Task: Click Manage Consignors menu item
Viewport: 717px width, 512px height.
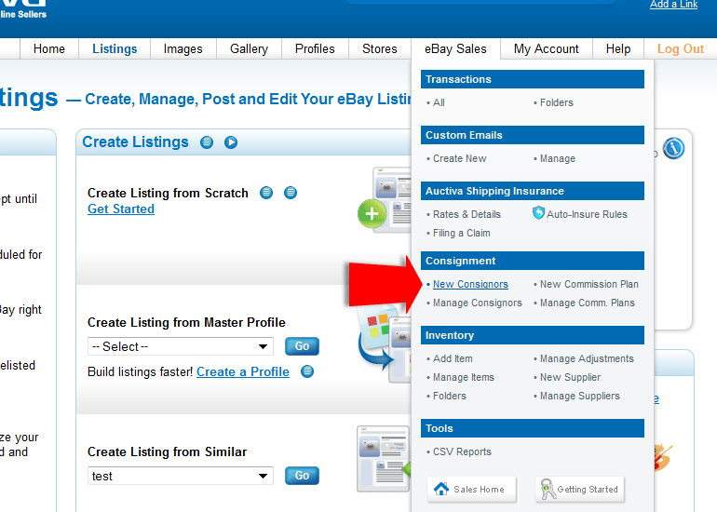Action: [478, 303]
